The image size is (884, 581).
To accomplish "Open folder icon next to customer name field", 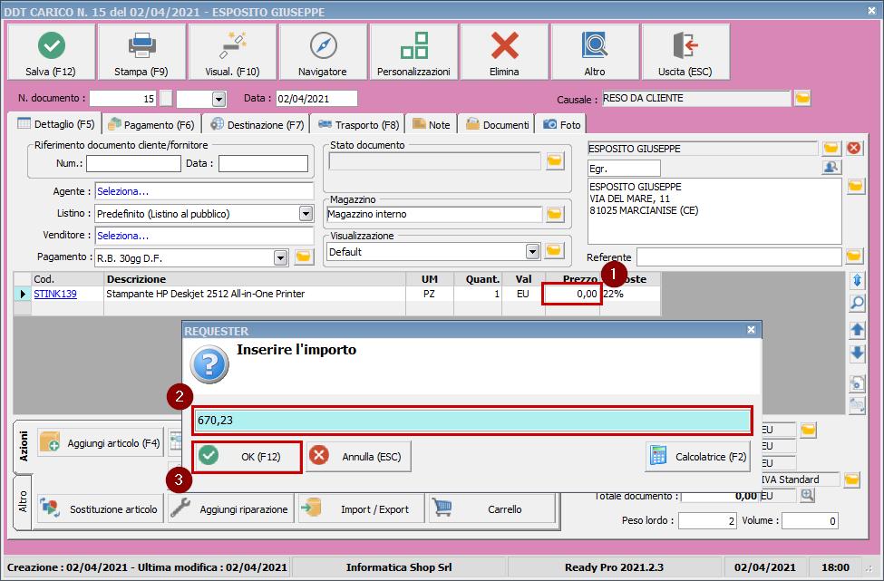I will coord(831,149).
